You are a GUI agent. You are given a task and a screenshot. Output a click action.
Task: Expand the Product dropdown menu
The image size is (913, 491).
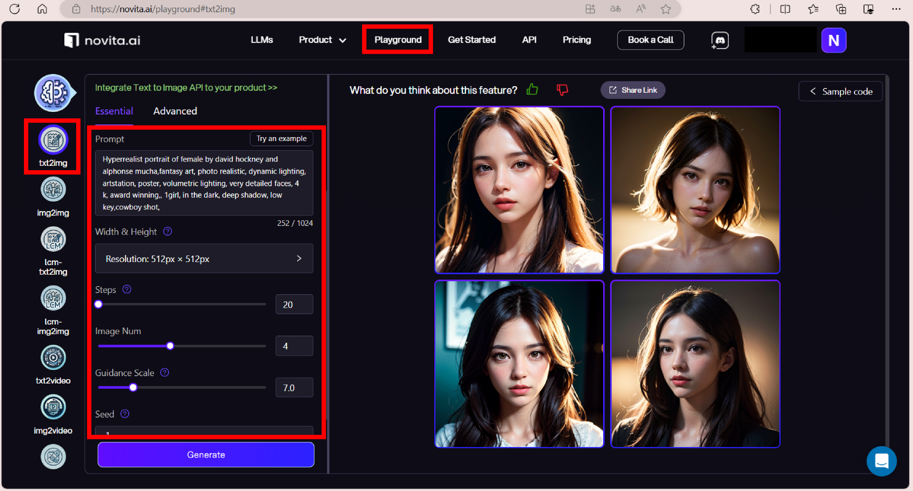[322, 40]
